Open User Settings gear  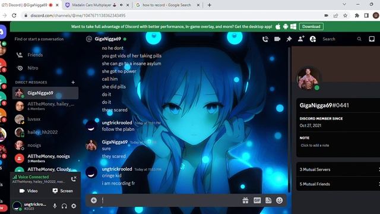point(74,206)
